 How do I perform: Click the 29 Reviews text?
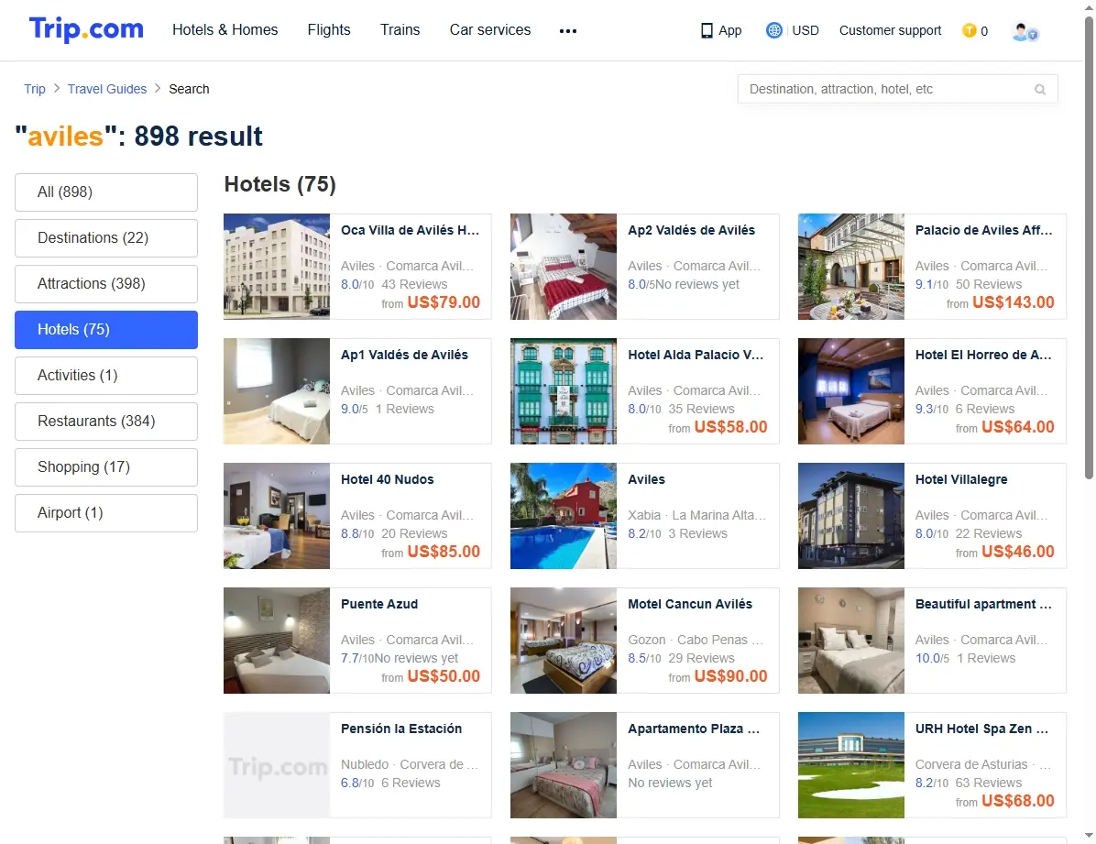click(x=701, y=658)
